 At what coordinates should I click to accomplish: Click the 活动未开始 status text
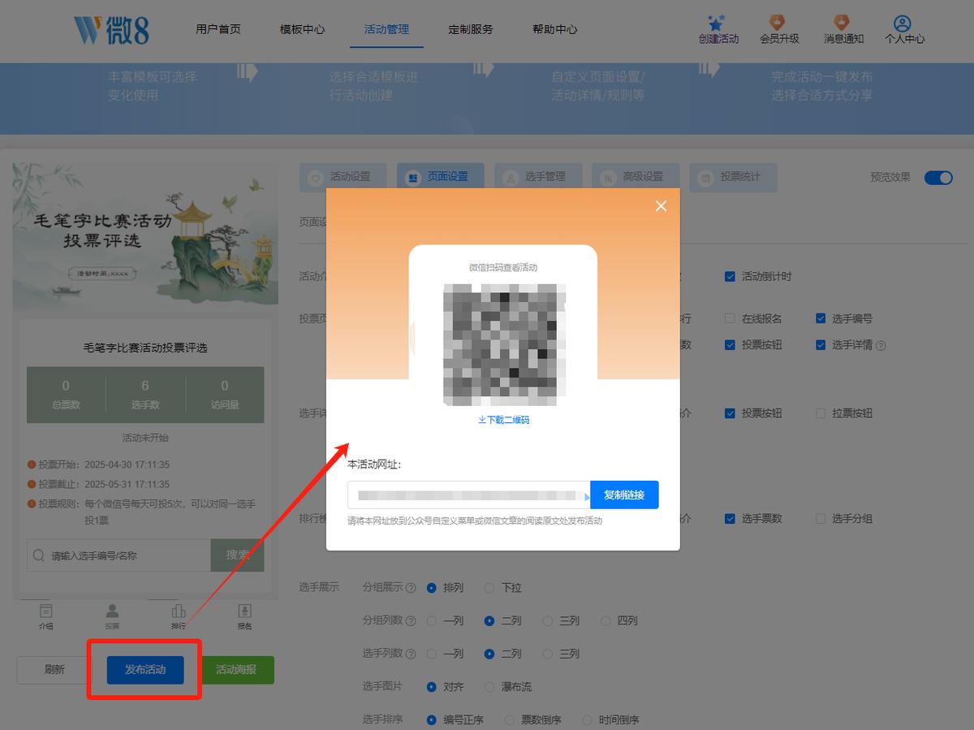pos(145,438)
